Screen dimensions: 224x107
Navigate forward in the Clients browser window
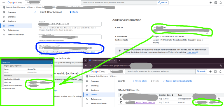[90, 66]
